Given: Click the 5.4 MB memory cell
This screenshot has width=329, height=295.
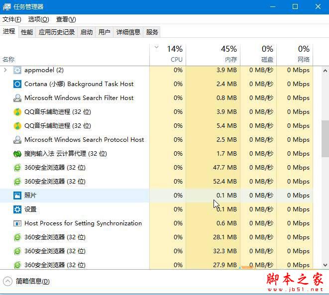Looking at the screenshot, I should point(213,126).
